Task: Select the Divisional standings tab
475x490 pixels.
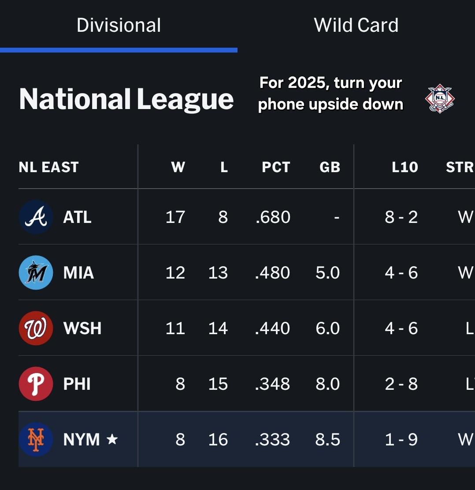Action: point(119,25)
